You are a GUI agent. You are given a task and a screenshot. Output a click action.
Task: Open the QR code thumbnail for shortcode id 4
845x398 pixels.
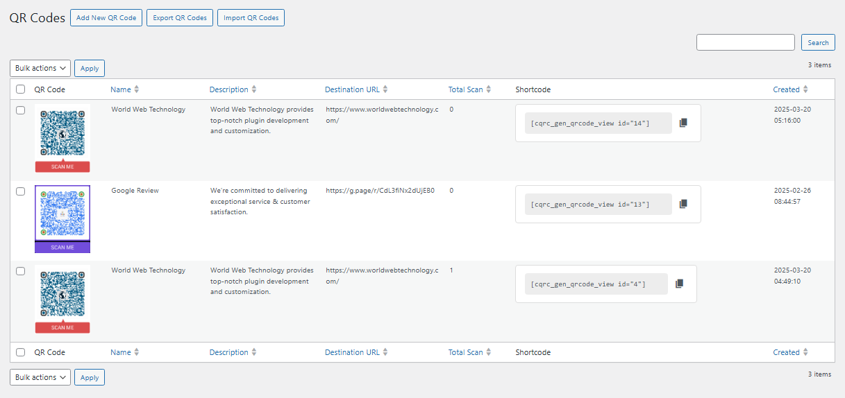[x=62, y=300]
